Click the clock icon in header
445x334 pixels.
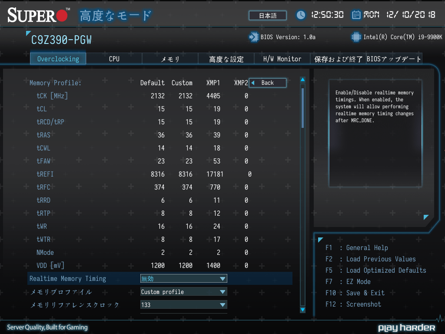coord(301,15)
